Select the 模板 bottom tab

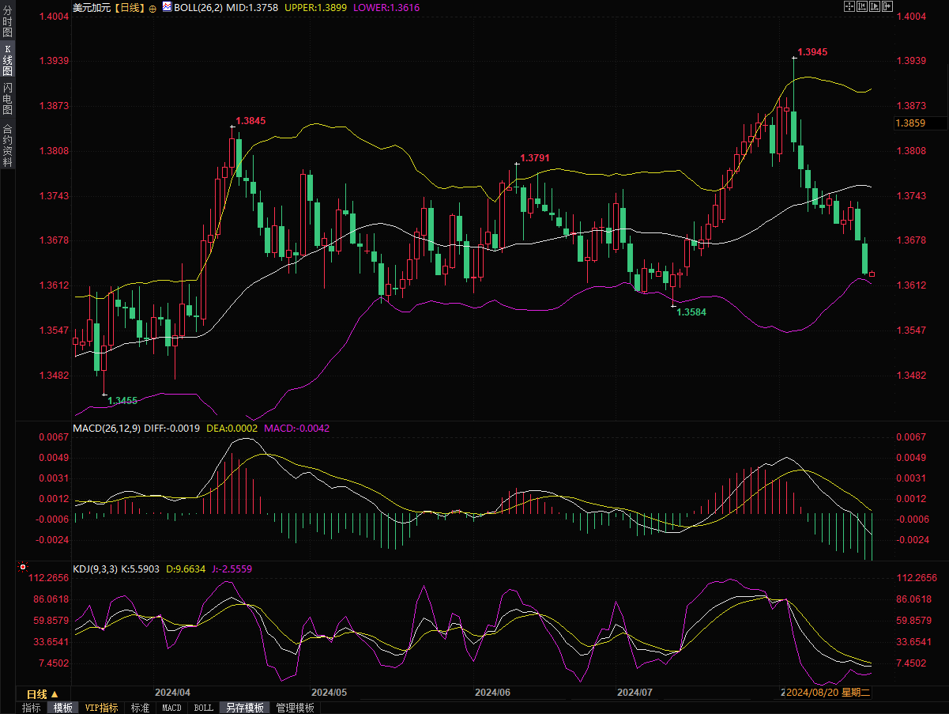pos(62,708)
